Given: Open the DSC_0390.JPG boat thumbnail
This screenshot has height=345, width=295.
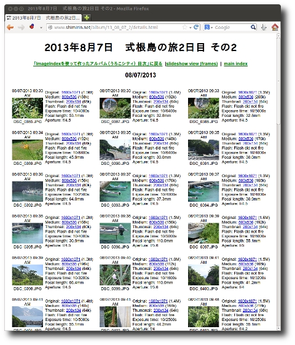Looking at the screenshot, I should point(115,150).
